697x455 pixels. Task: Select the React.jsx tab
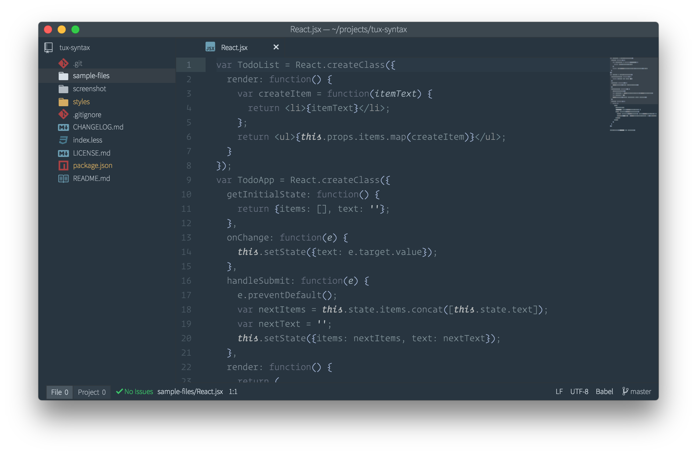(x=234, y=48)
